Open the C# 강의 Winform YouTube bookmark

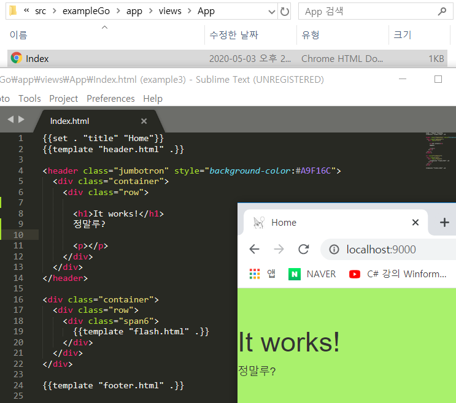[398, 274]
